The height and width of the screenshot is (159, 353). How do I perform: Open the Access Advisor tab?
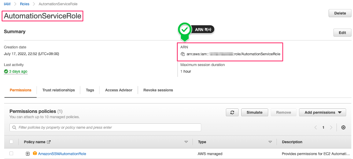[x=119, y=90]
